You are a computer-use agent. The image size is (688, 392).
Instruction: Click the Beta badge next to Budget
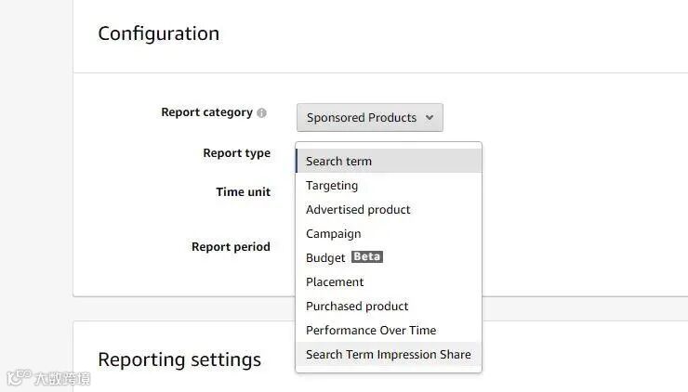coord(367,257)
